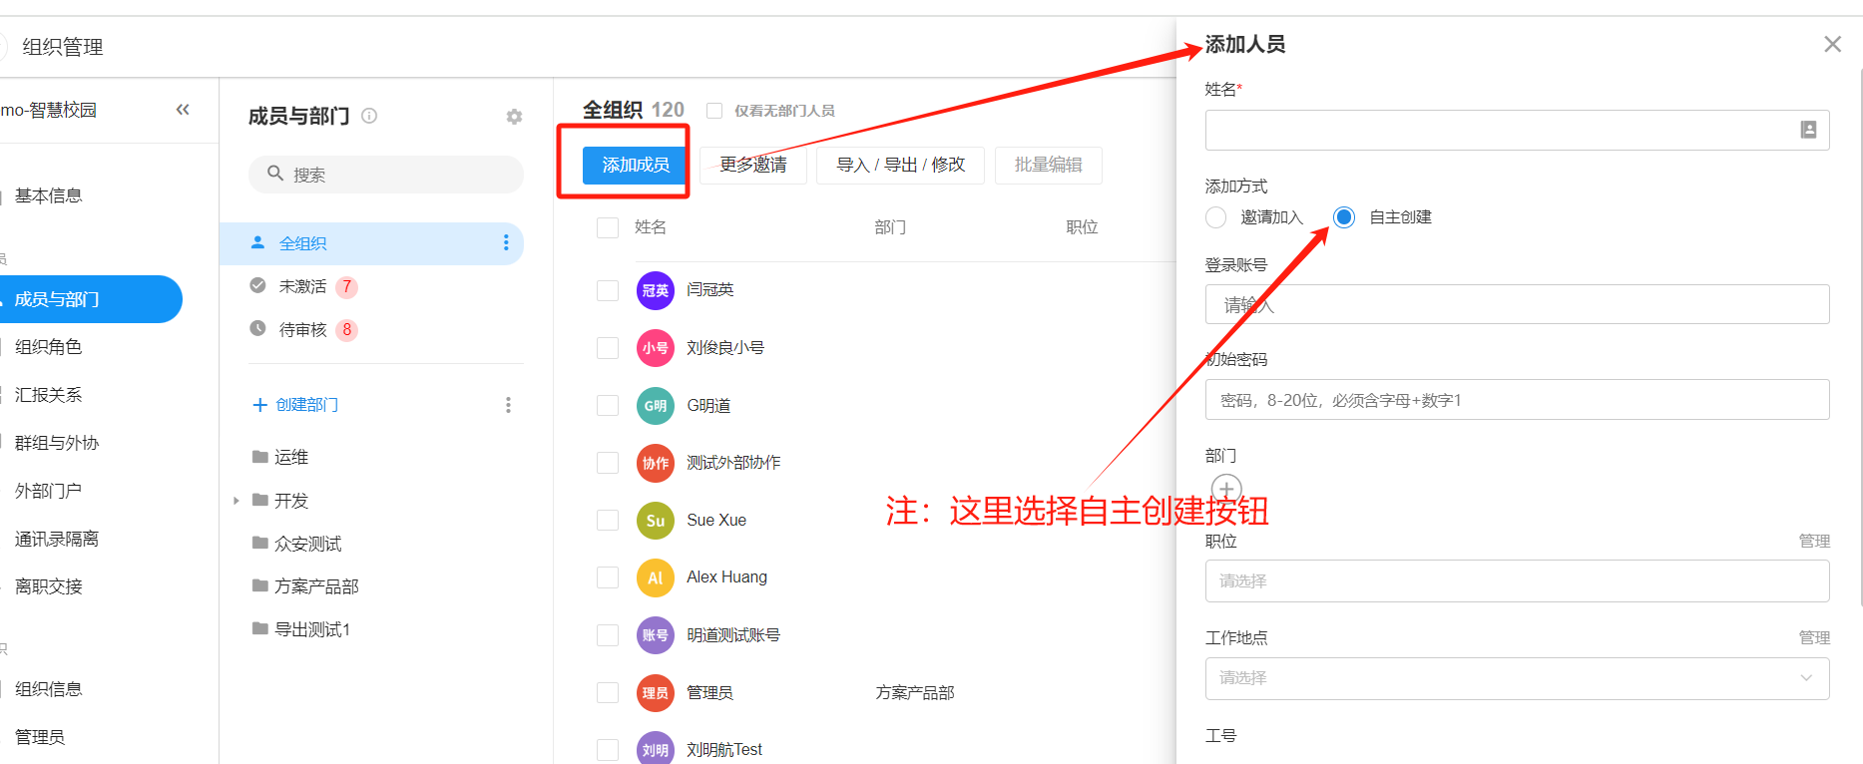Close the 添加人员 panel
This screenshot has width=1863, height=764.
1832,44
